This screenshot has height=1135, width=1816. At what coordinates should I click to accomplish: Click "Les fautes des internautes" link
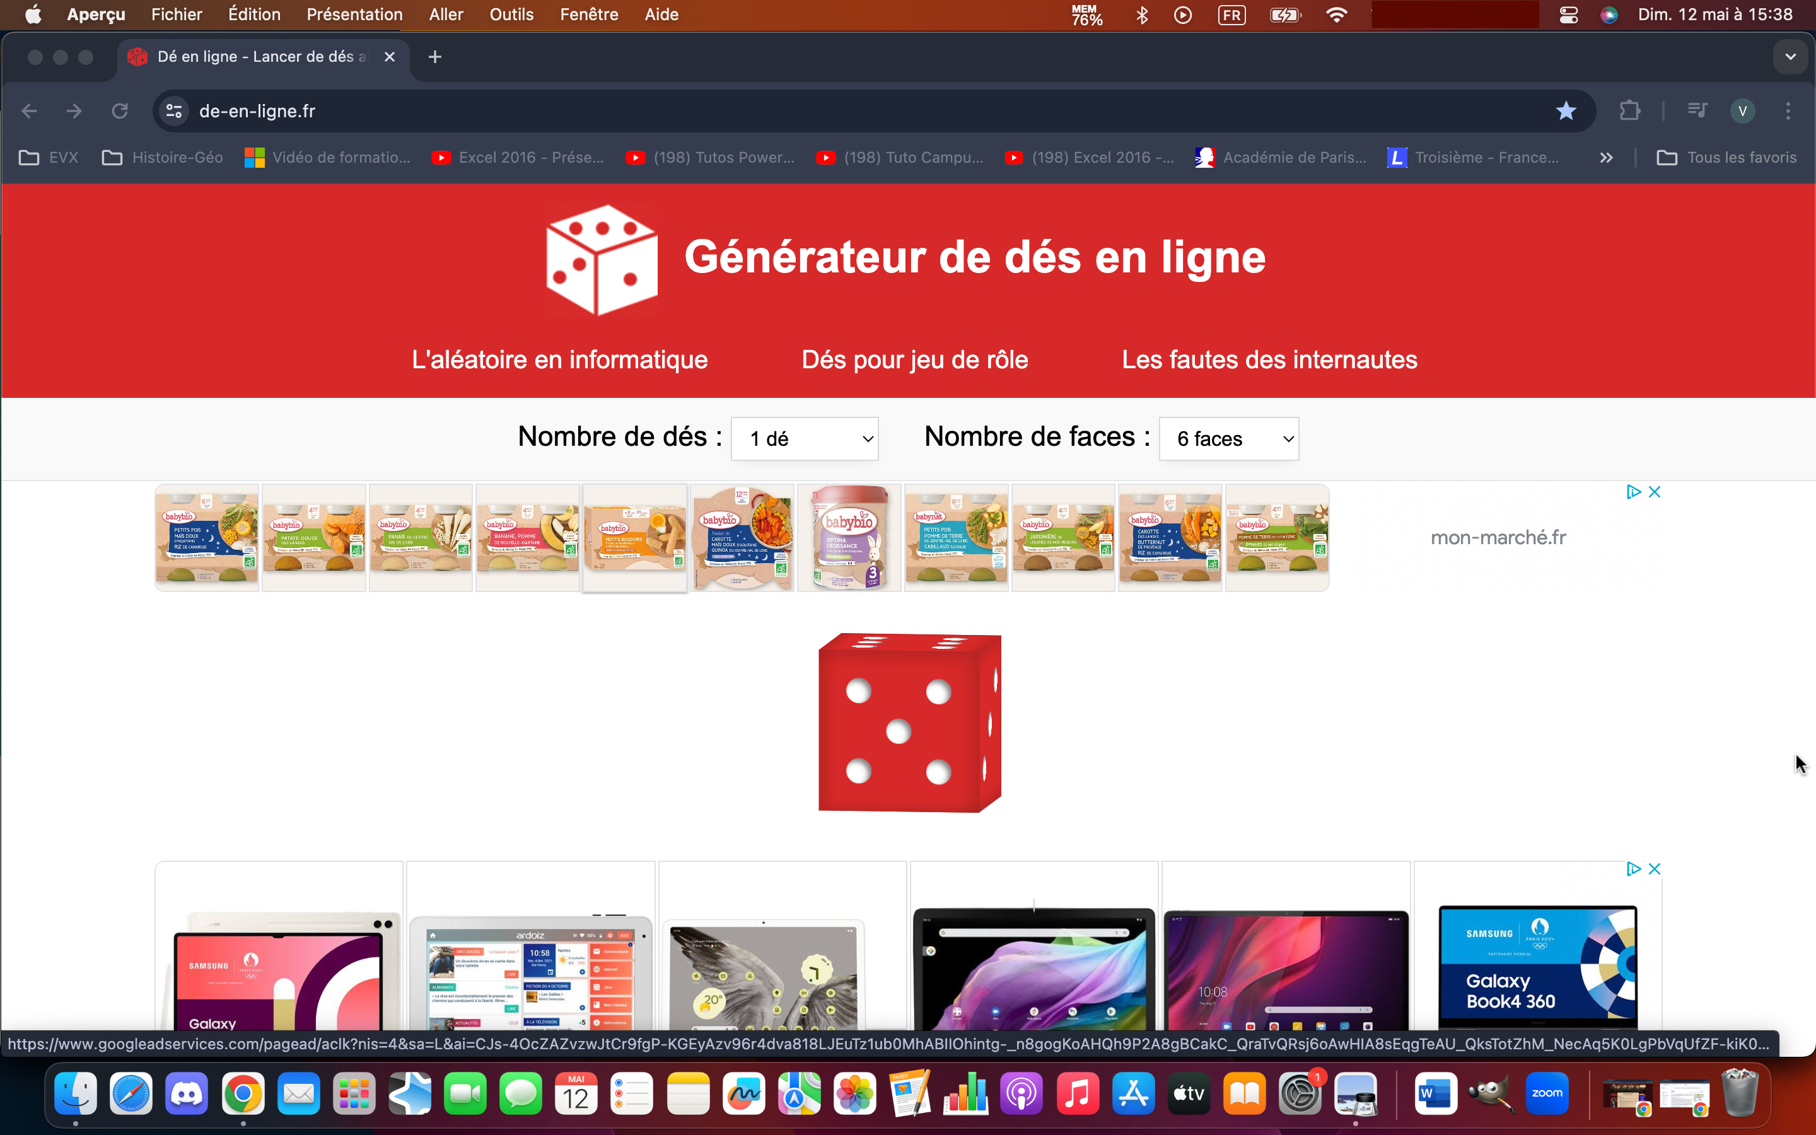tap(1269, 359)
